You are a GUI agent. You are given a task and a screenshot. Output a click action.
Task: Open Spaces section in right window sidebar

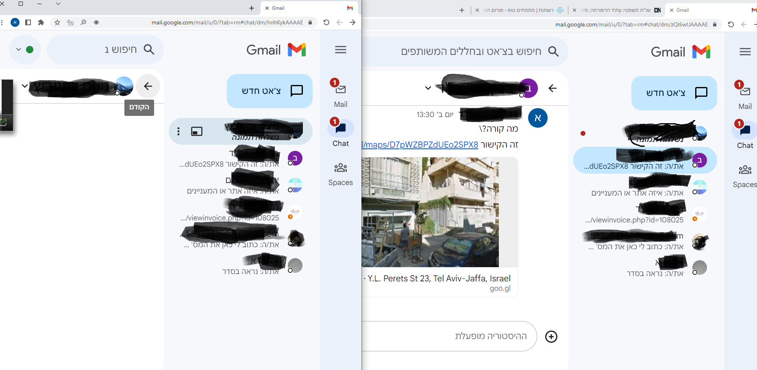(x=745, y=176)
